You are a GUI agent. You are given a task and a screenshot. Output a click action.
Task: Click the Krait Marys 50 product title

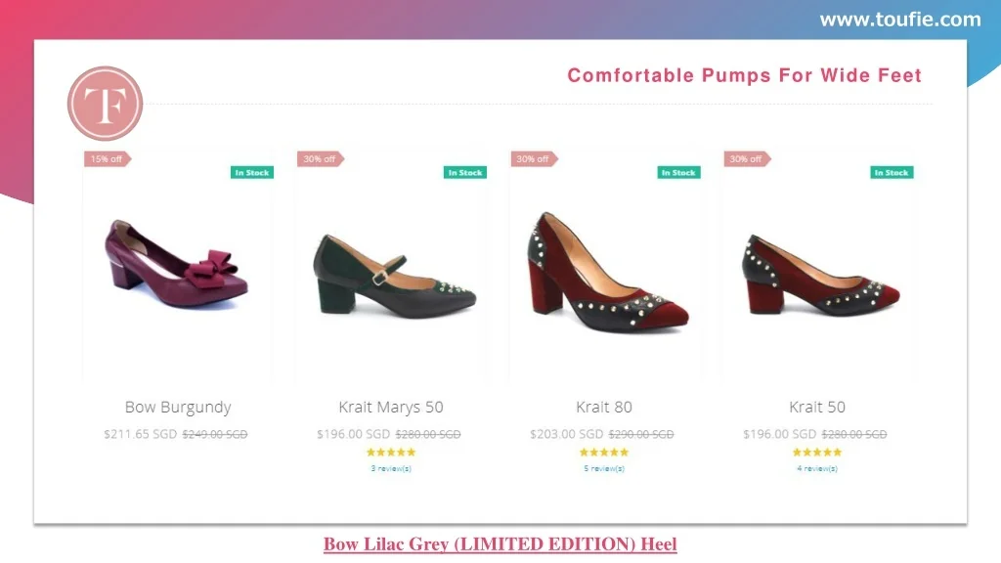tap(391, 407)
